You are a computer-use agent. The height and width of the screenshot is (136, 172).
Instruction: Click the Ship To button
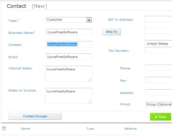[111, 32]
